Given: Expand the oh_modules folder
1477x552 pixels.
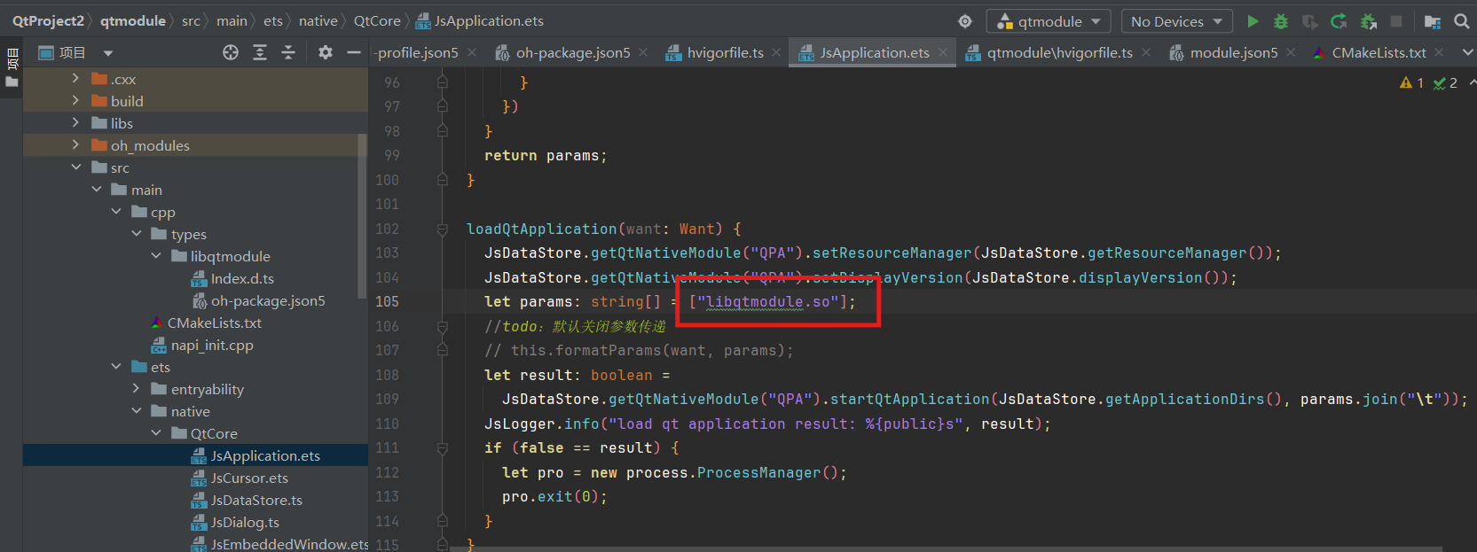Looking at the screenshot, I should coord(75,145).
